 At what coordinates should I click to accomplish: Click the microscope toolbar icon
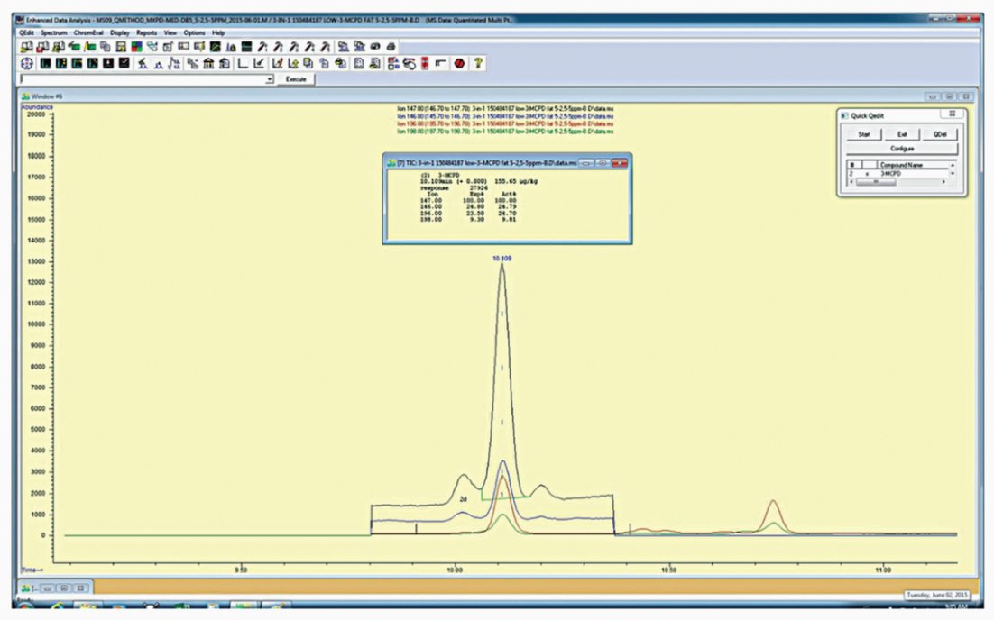point(143,63)
